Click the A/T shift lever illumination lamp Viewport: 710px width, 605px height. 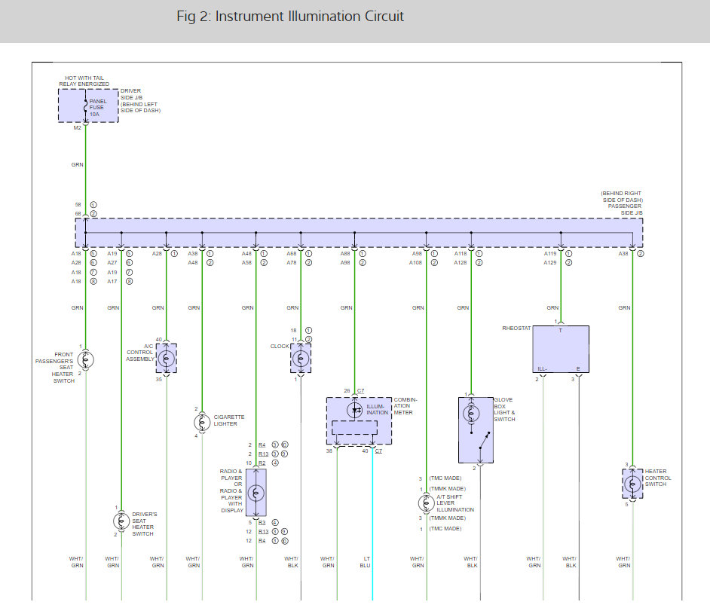pos(426,503)
